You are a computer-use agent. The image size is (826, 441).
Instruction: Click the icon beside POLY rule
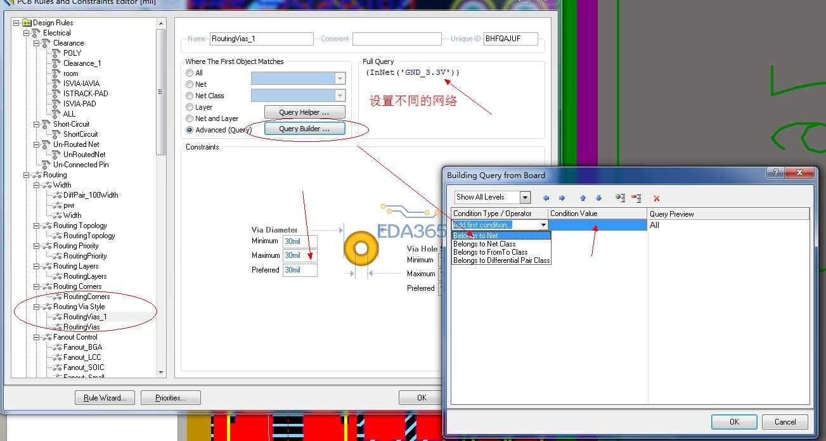tap(56, 53)
